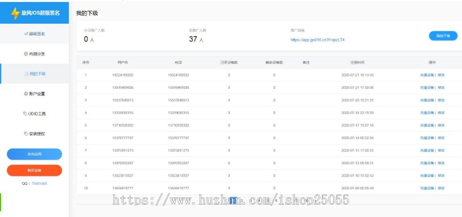The height and width of the screenshot is (217, 462).
Task: Click the 操作 column header
Action: tap(432, 63)
